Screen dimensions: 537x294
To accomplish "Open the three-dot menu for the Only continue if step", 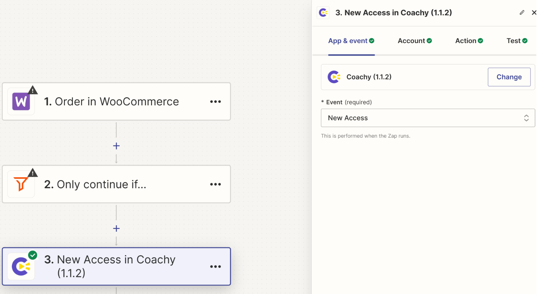I will pyautogui.click(x=215, y=184).
